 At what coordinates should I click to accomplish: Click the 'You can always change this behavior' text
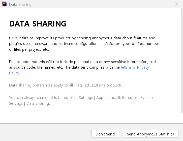point(81,100)
